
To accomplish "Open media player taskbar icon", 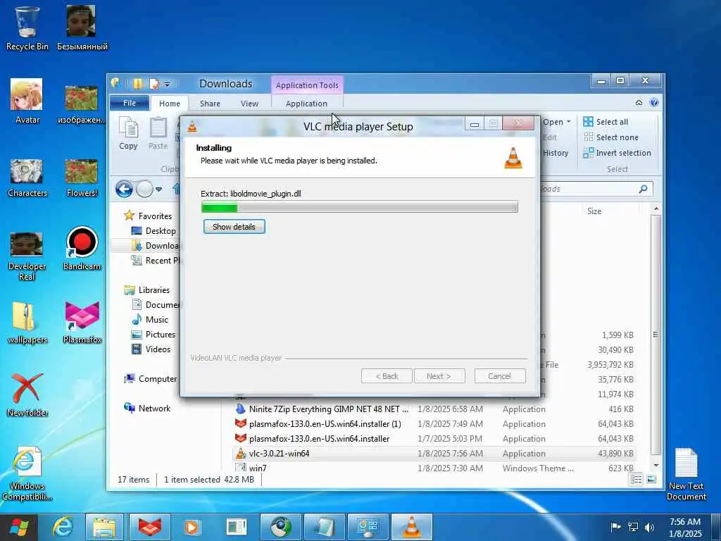I will 192,527.
